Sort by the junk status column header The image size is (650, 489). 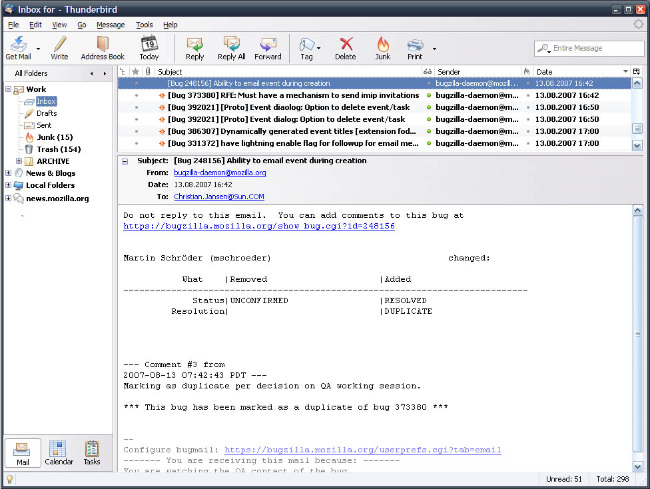click(x=527, y=72)
